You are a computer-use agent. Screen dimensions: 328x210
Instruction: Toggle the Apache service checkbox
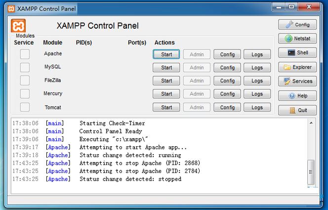[25, 54]
